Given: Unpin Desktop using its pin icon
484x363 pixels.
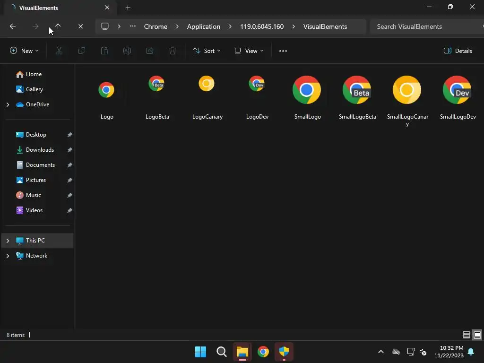Looking at the screenshot, I should (x=70, y=135).
